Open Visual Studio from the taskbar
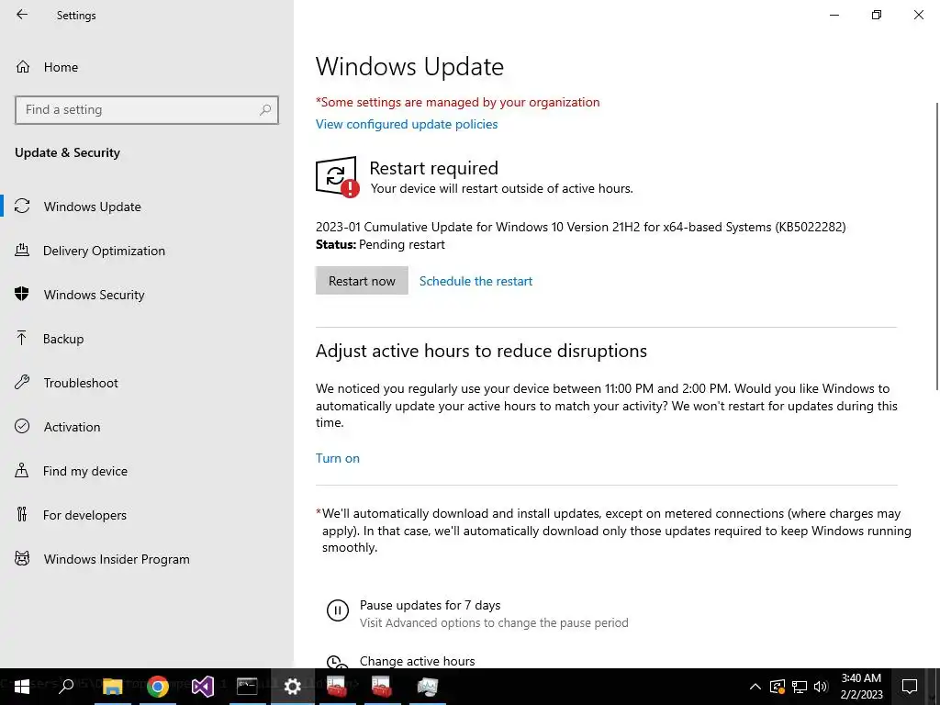 (203, 687)
